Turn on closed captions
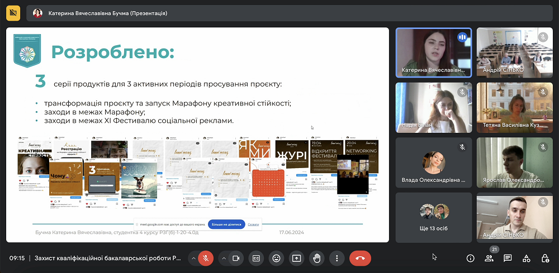 (x=256, y=258)
